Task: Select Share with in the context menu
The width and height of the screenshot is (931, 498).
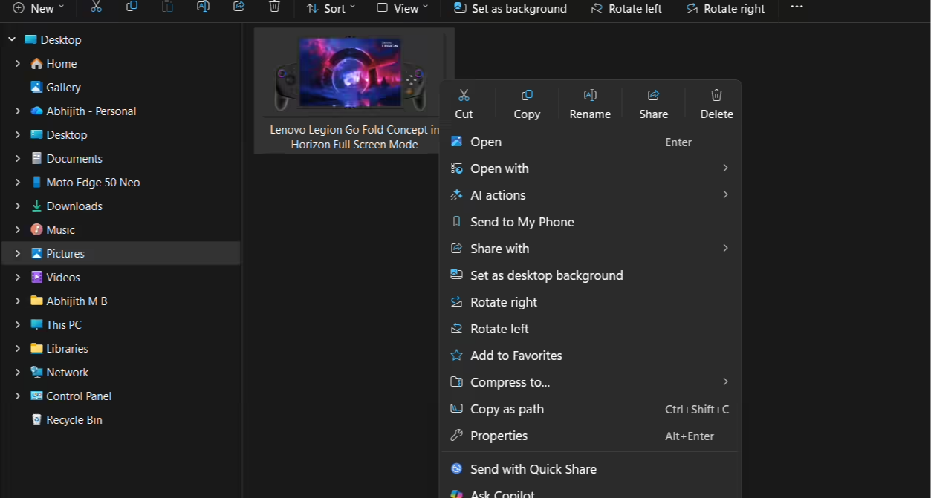Action: coord(590,249)
